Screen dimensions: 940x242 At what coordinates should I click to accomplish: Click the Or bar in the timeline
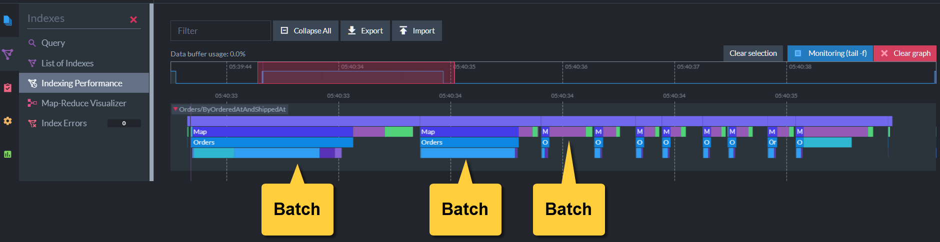772,142
